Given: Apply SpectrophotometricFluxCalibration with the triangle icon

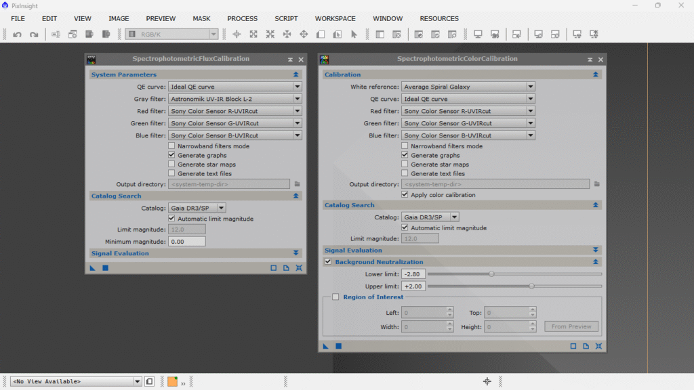Looking at the screenshot, I should [x=92, y=268].
